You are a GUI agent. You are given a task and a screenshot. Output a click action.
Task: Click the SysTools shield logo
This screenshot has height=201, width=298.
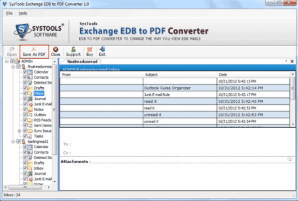[22, 31]
